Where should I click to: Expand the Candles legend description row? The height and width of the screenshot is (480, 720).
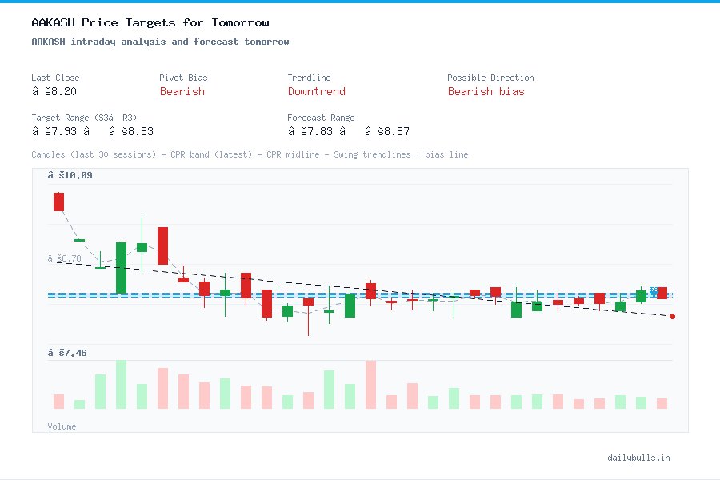click(250, 155)
